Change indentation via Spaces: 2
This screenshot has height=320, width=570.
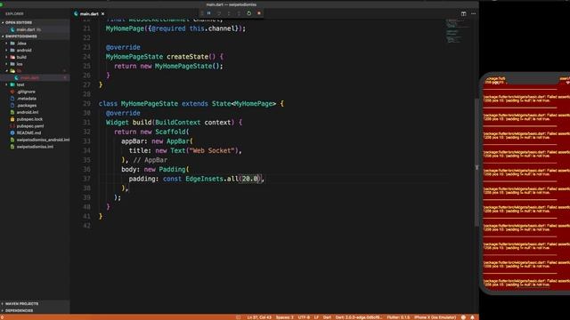(284, 317)
